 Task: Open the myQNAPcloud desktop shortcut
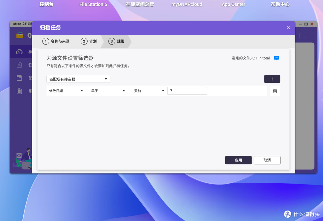(187, 4)
